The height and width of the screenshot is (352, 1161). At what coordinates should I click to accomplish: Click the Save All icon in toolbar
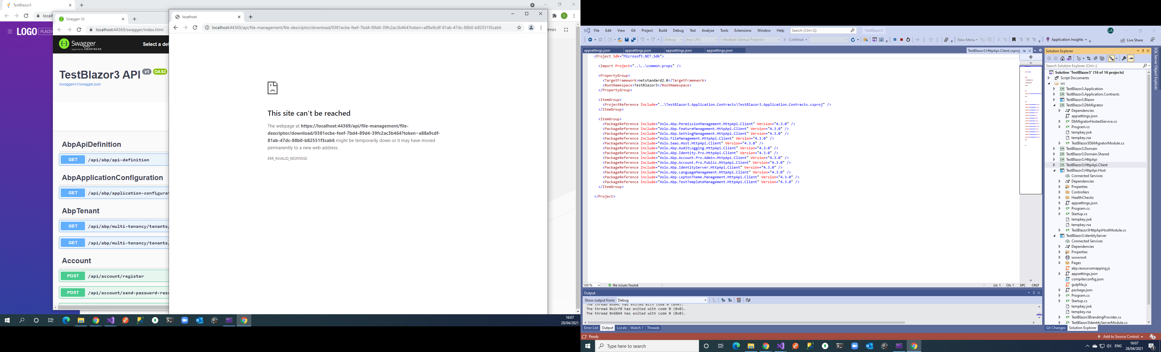point(633,40)
